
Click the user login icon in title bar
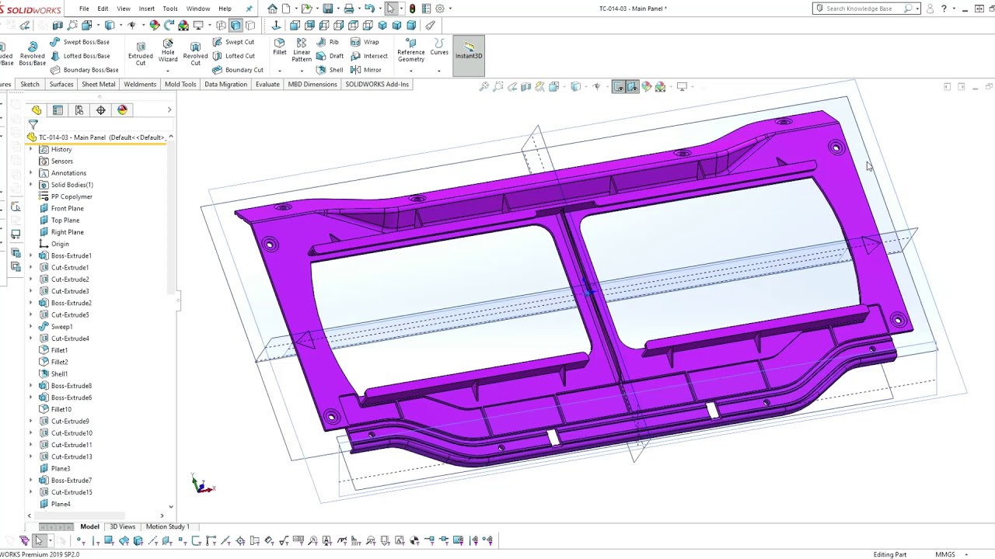930,9
